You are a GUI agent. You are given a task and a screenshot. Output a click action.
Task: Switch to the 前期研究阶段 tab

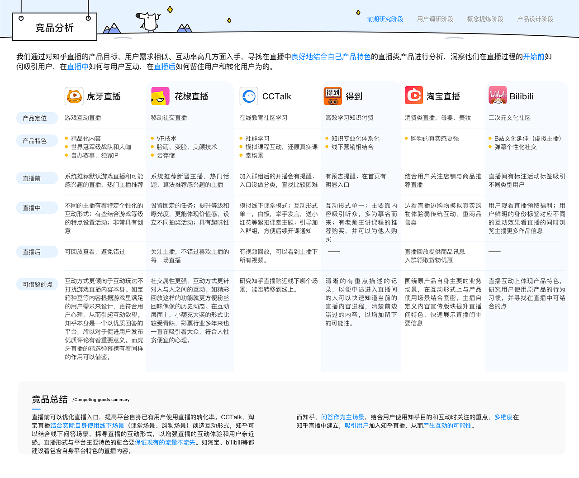coord(385,19)
